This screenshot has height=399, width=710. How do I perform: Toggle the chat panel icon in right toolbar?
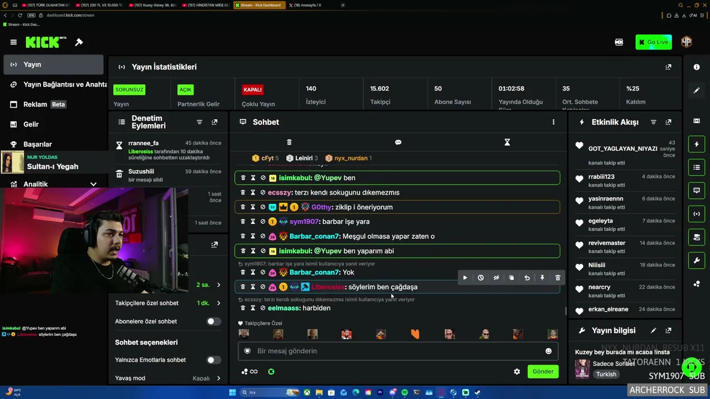[x=697, y=191]
